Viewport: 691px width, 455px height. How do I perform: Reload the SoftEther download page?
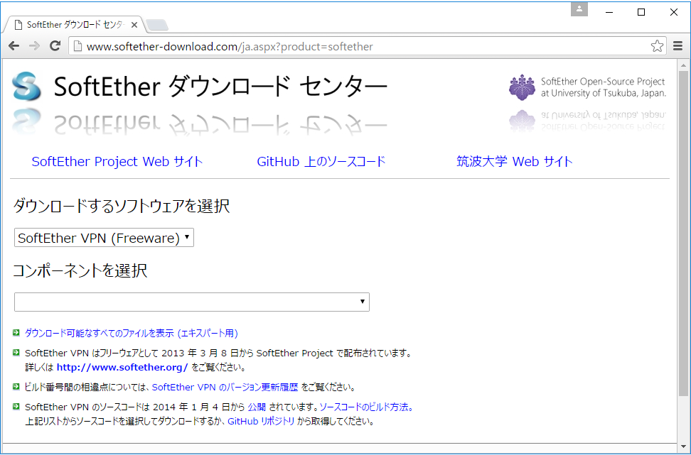click(x=55, y=46)
